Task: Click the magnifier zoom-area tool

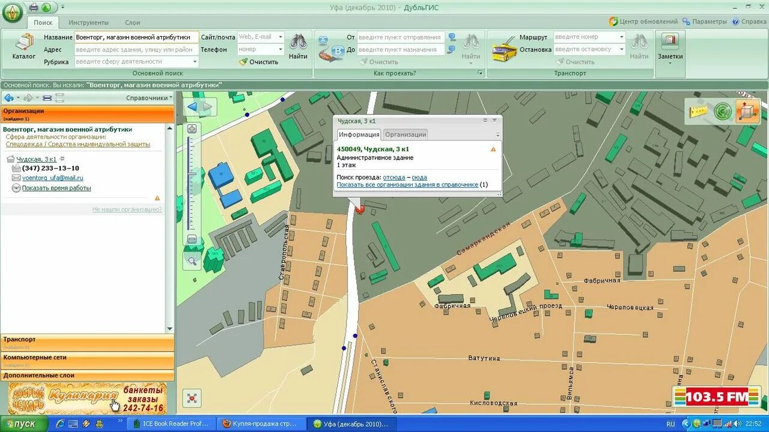Action: [x=192, y=261]
